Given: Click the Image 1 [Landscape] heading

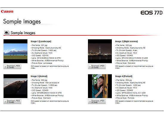Looking at the screenshot, I should click(x=41, y=41).
